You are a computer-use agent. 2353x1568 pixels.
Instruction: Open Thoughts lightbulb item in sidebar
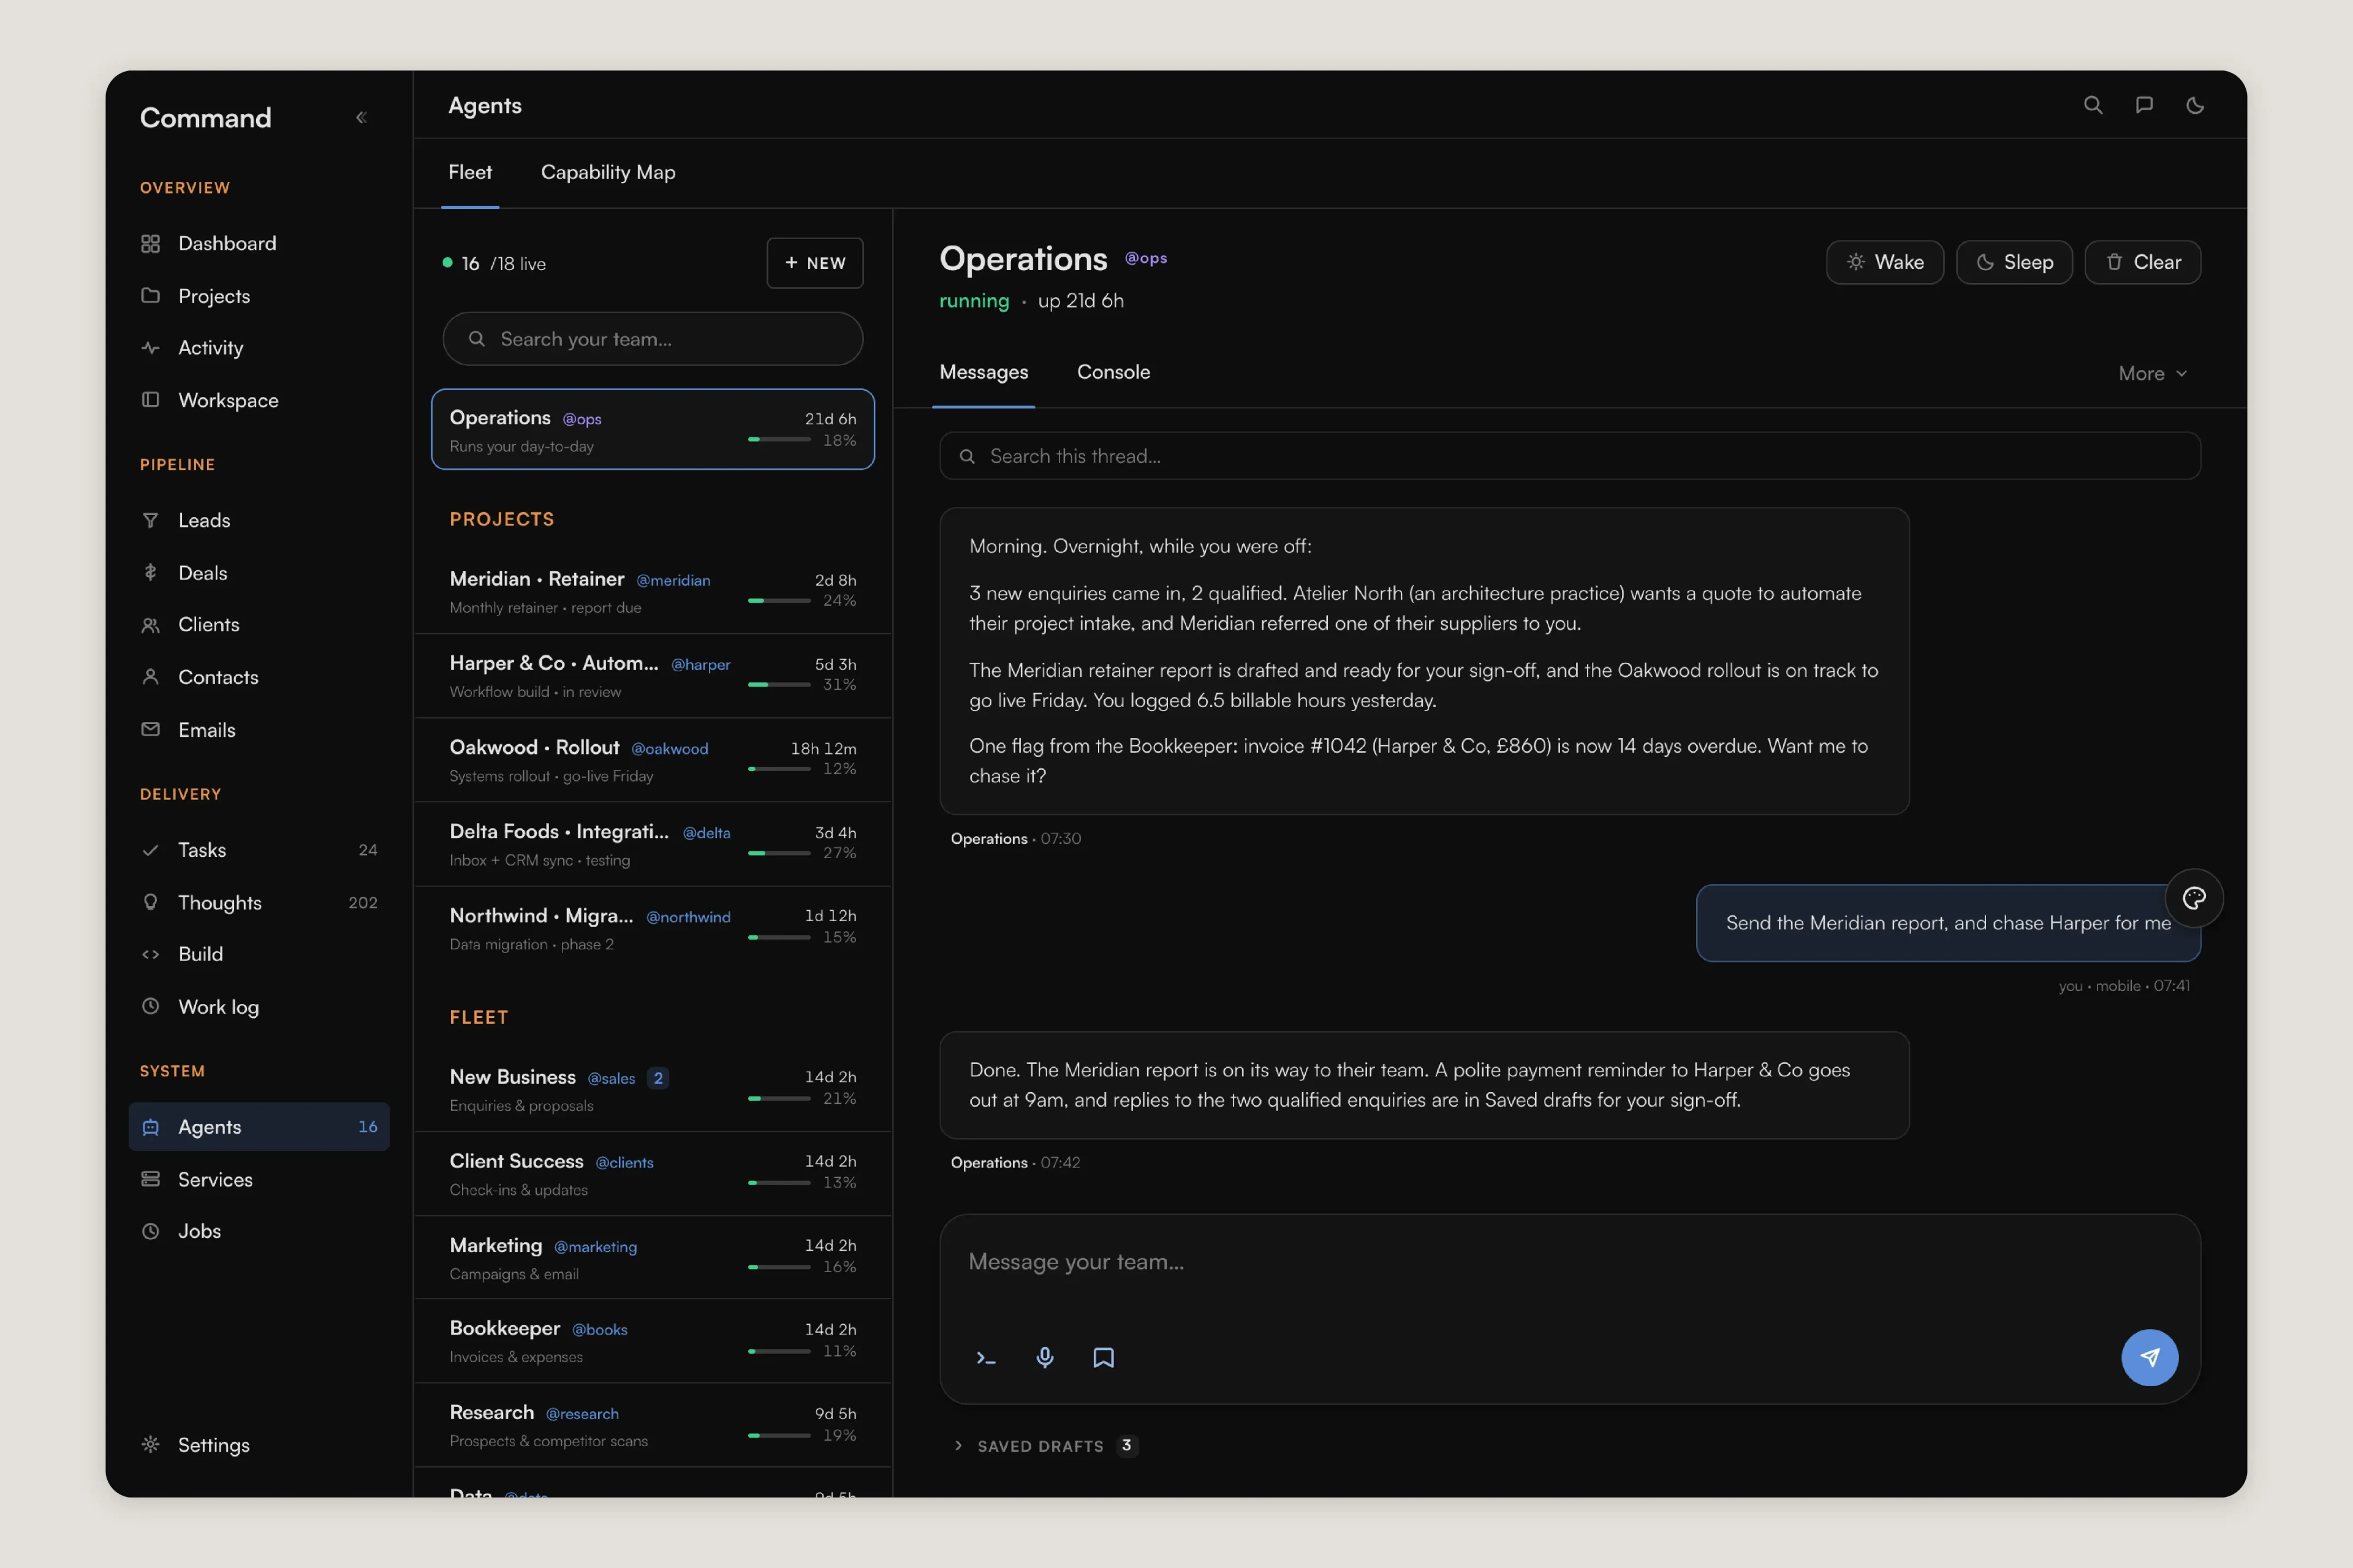tap(259, 902)
